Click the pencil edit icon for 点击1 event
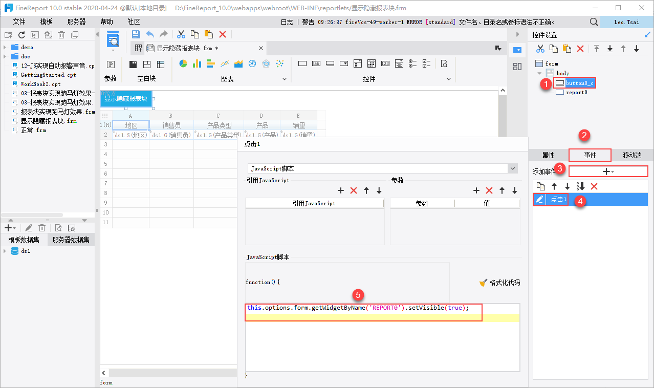 pos(539,200)
